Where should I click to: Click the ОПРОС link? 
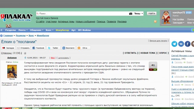[x=163, y=53]
